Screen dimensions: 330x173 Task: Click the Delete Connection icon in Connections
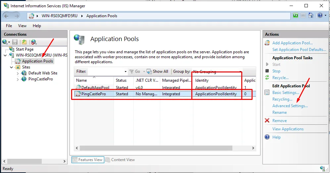coord(34,42)
